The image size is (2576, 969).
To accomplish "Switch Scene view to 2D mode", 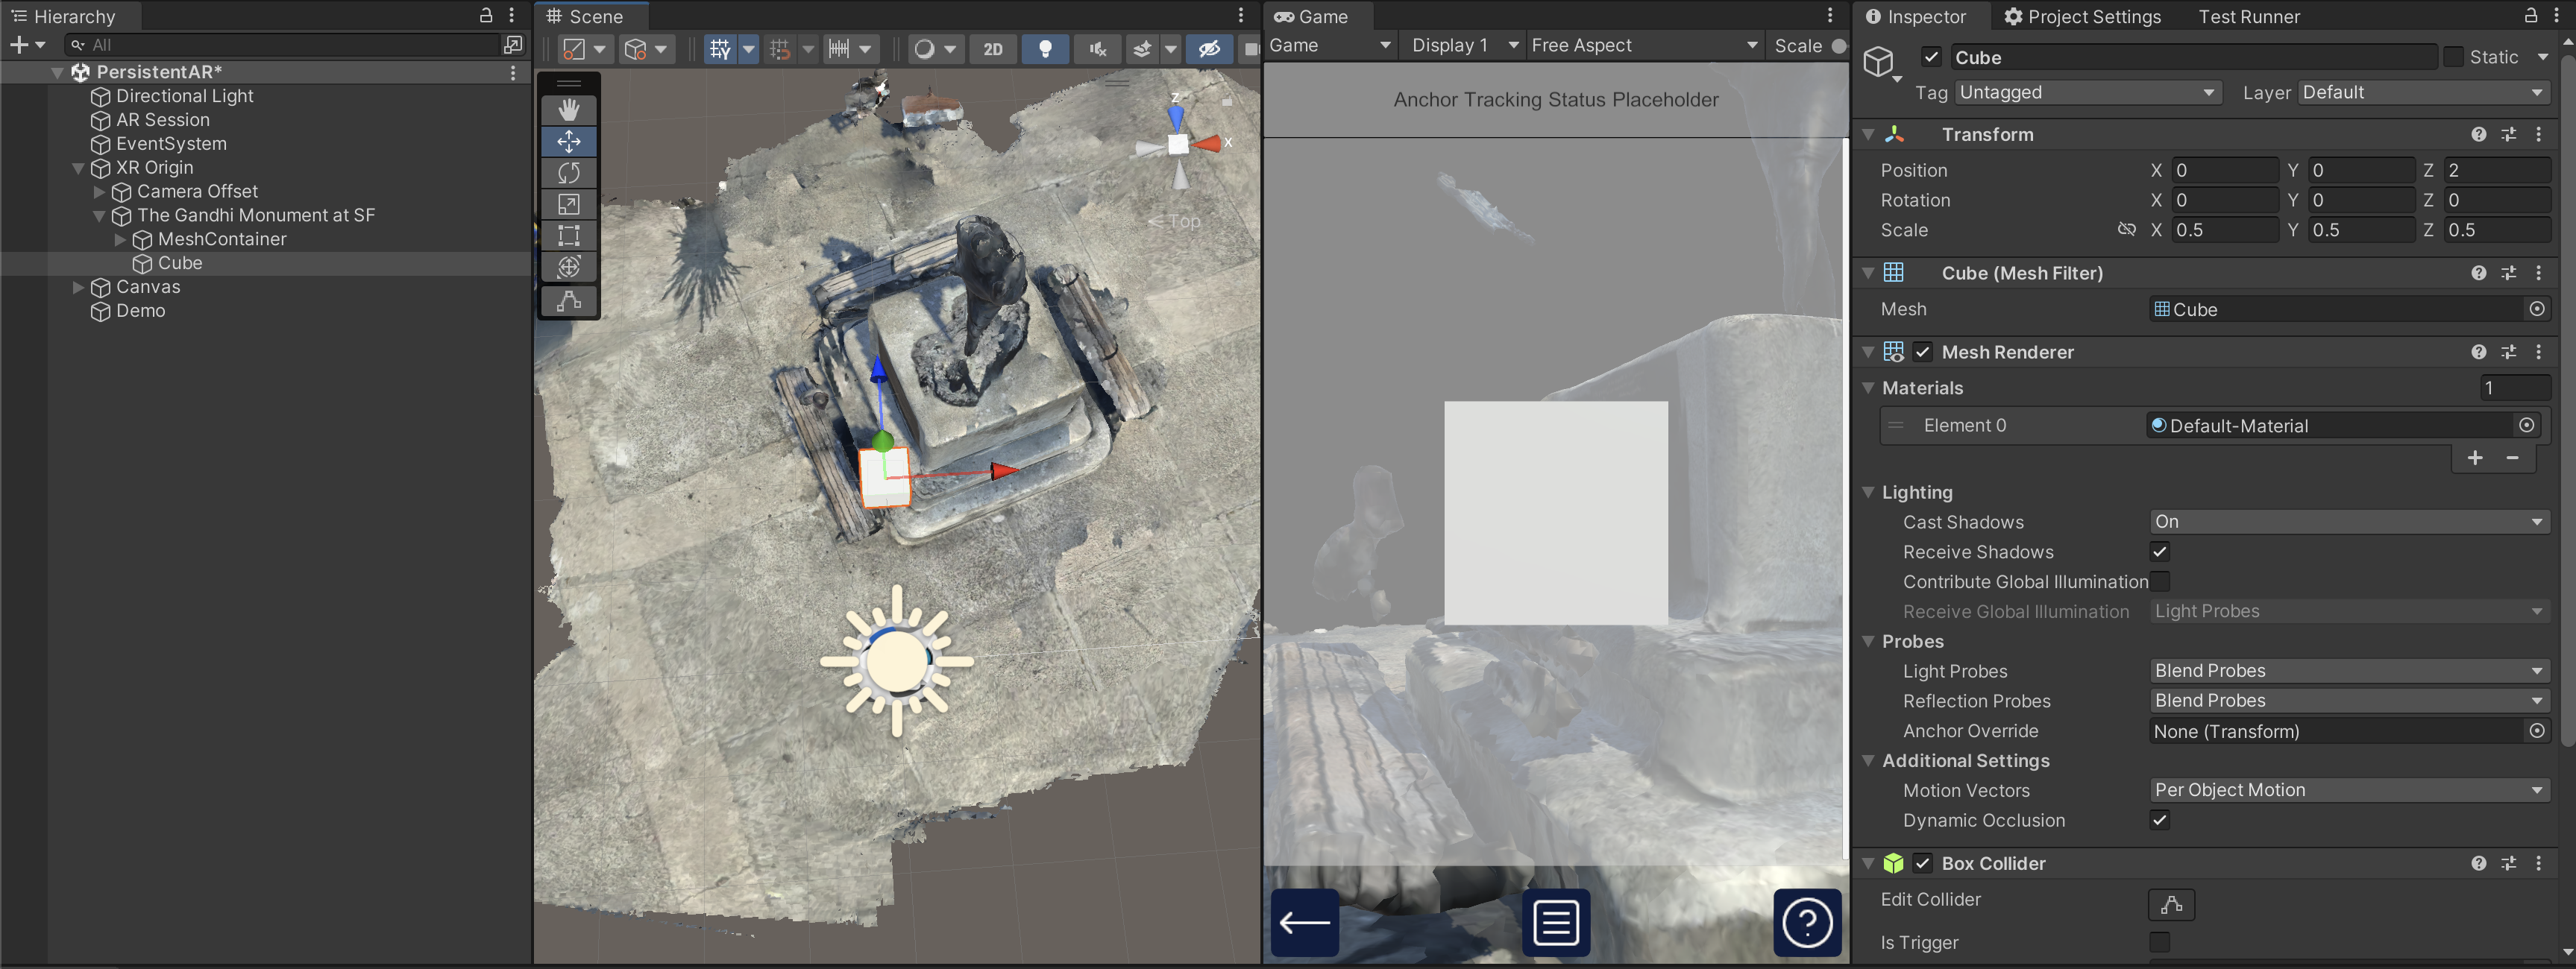I will pyautogui.click(x=993, y=48).
